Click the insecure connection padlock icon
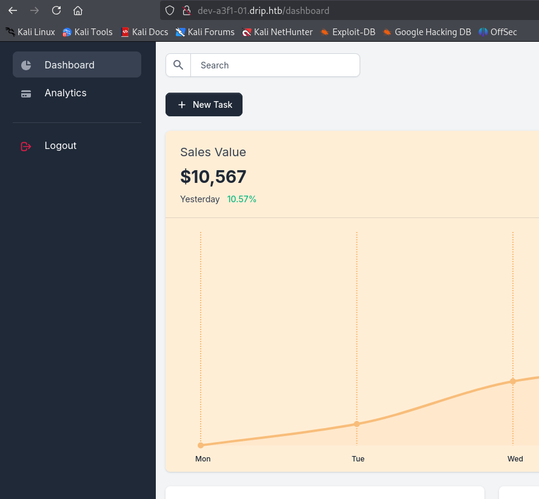 (x=186, y=10)
